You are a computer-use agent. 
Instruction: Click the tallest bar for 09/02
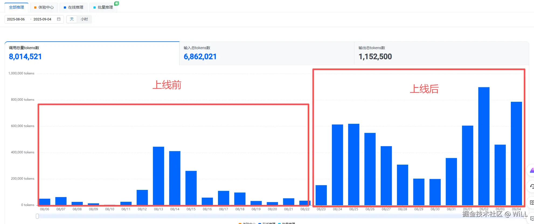point(484,146)
